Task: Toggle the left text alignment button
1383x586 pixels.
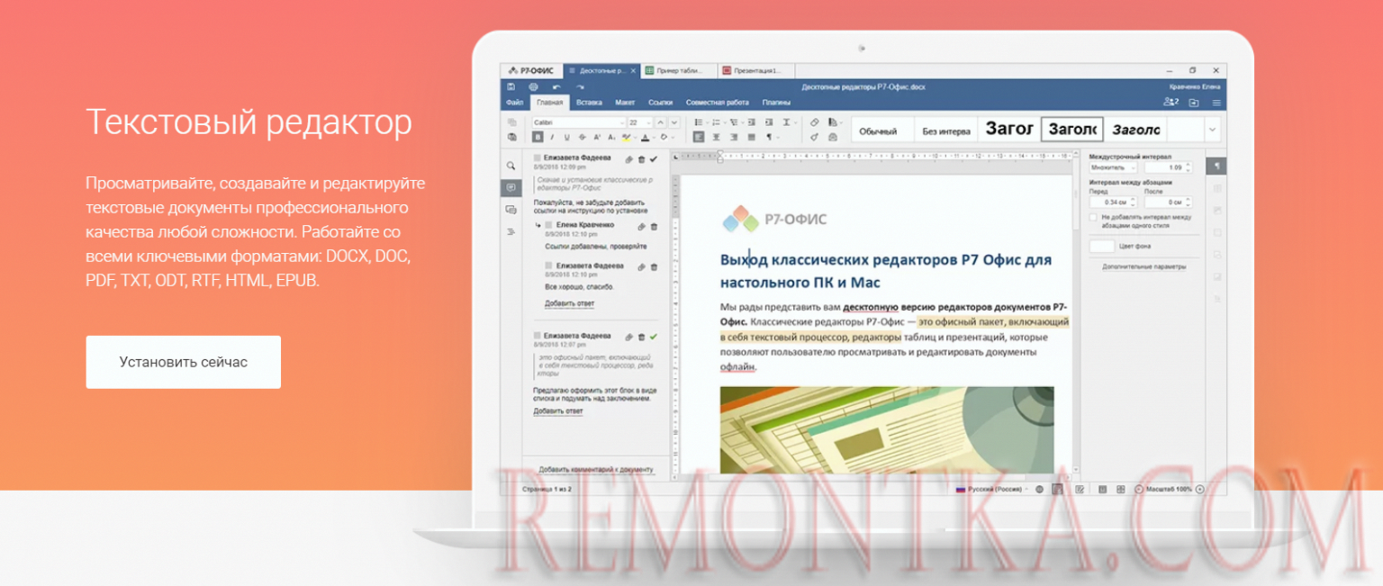Action: tap(699, 138)
